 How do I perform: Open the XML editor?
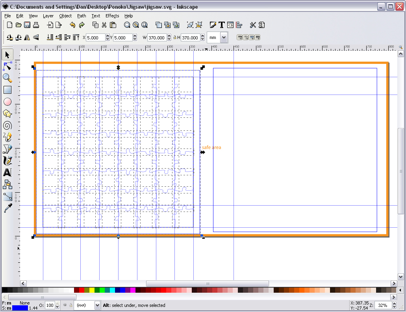tap(230, 25)
